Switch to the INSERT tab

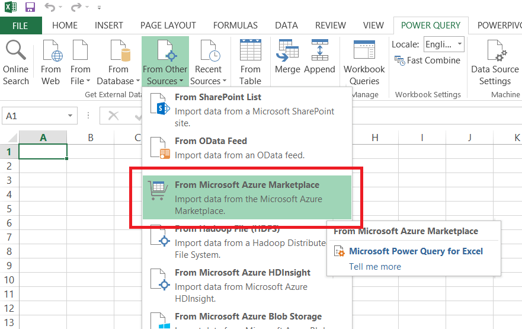pos(109,25)
